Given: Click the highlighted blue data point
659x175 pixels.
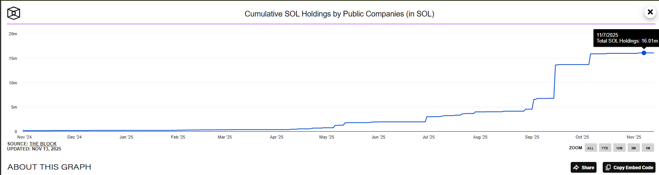Looking at the screenshot, I should (644, 53).
